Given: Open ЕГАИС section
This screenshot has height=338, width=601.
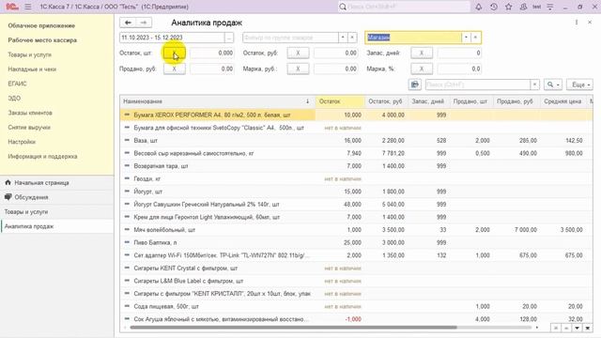Looking at the screenshot, I should pos(17,84).
